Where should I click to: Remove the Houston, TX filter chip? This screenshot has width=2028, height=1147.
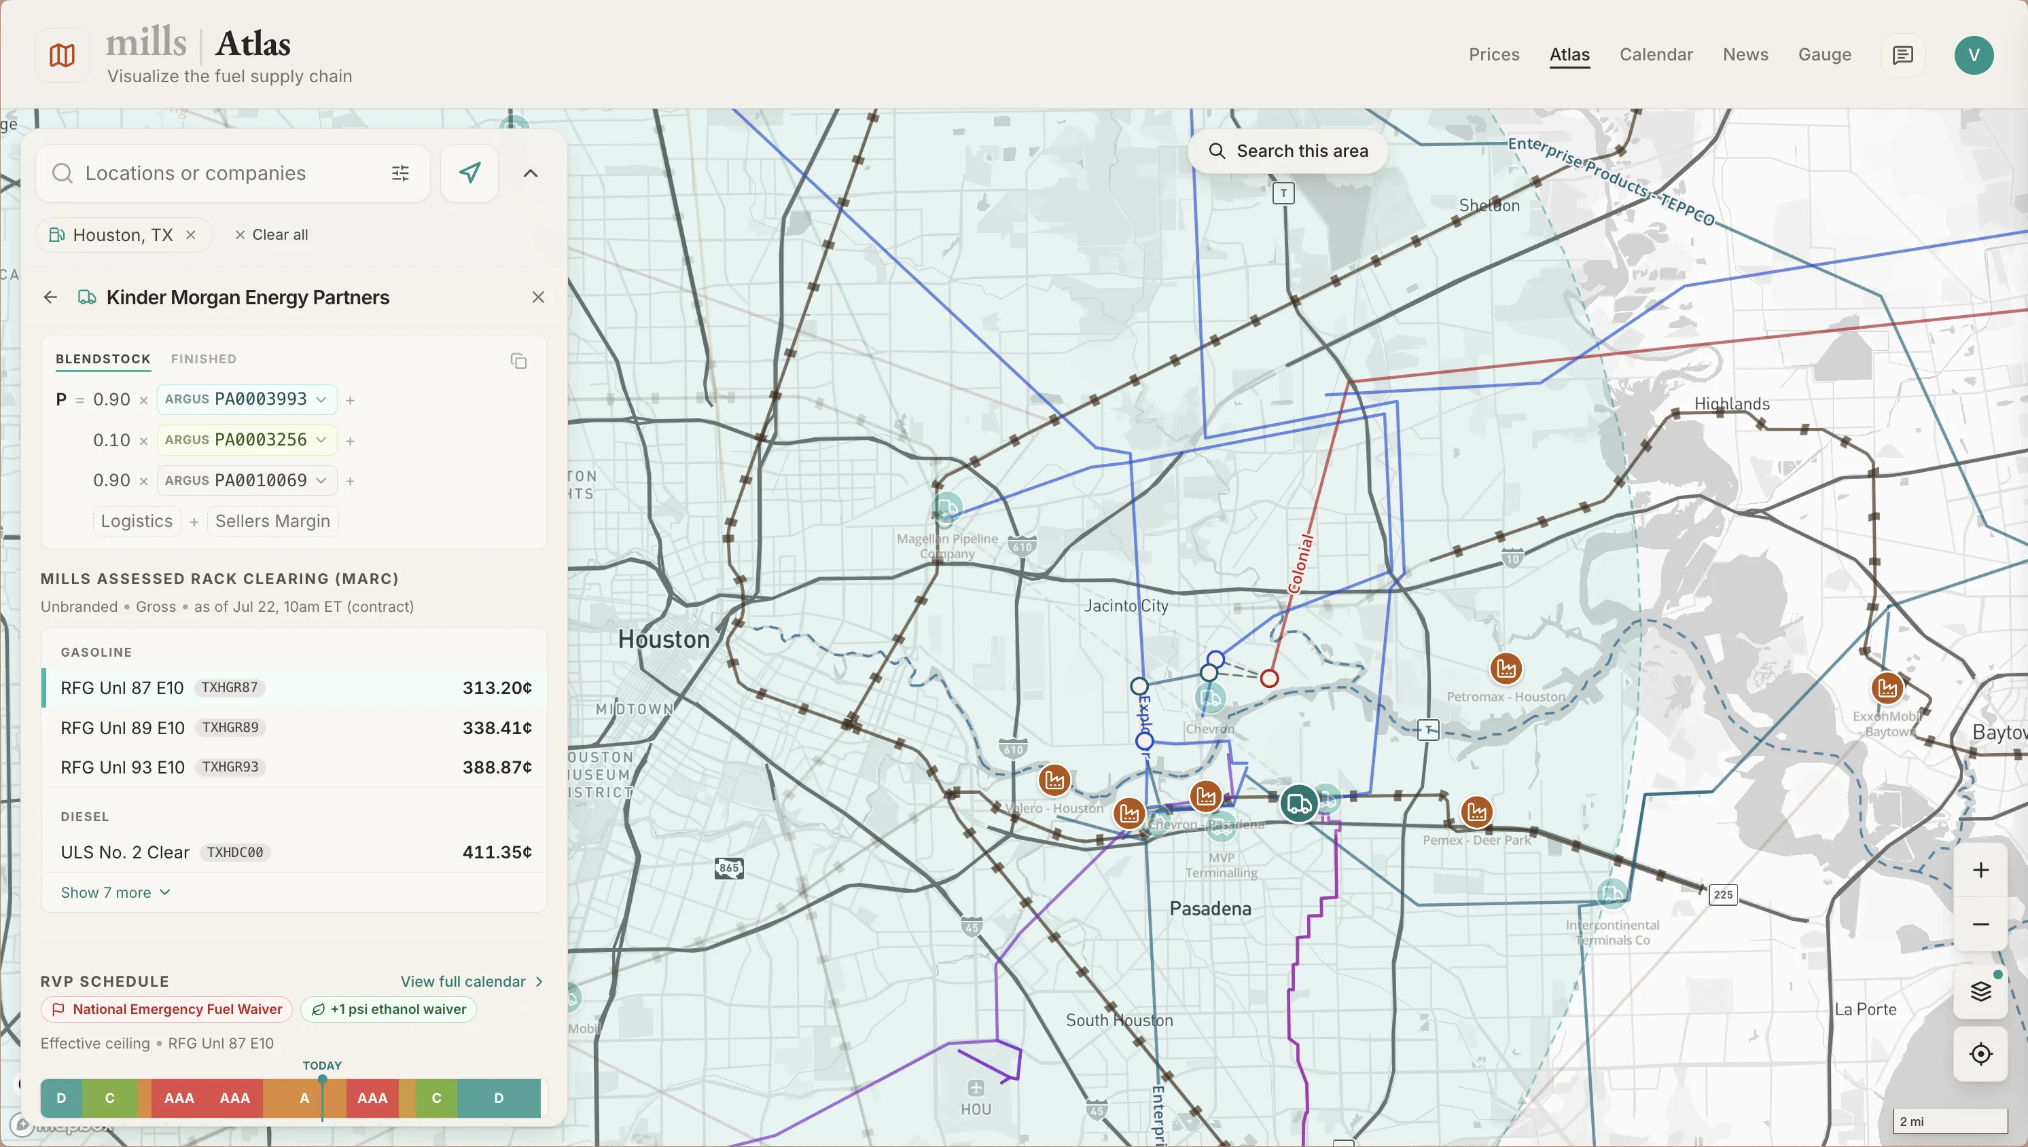coord(191,235)
